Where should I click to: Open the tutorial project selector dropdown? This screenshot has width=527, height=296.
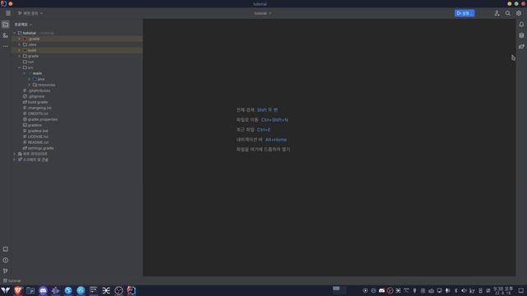263,13
